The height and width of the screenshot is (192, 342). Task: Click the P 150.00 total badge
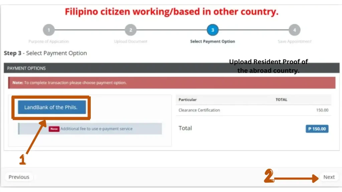(x=317, y=129)
